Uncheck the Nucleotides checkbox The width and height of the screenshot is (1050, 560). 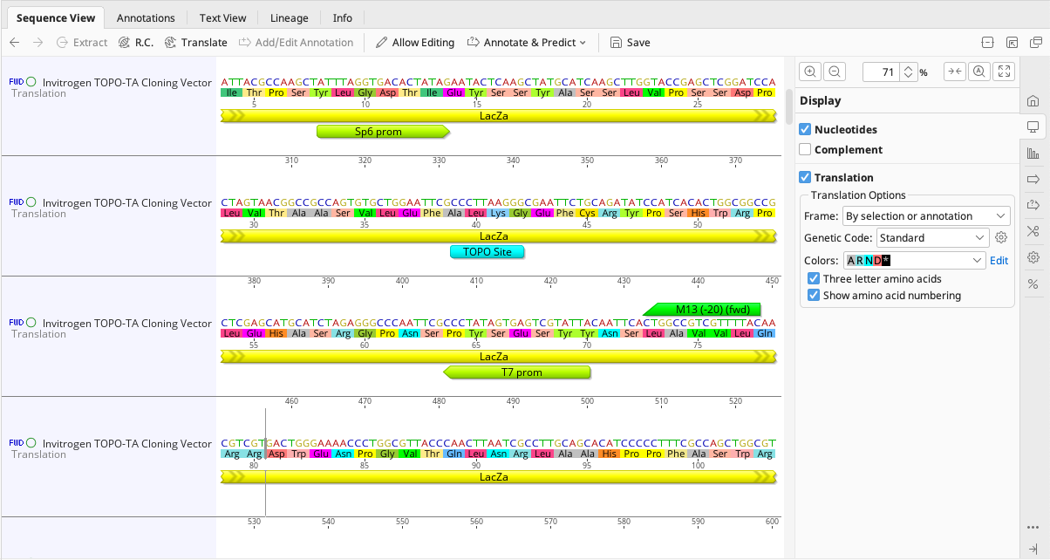(806, 129)
